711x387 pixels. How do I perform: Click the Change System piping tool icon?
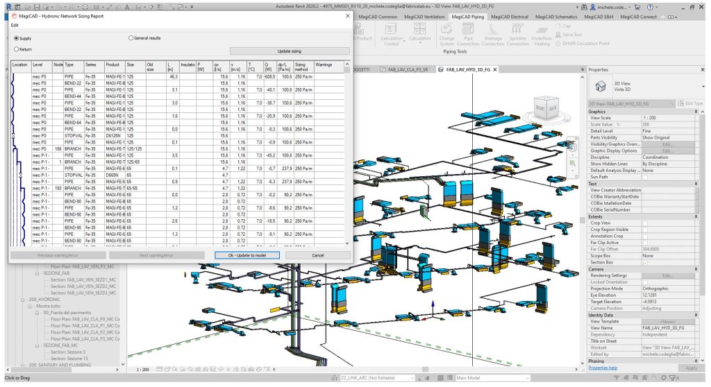(x=447, y=28)
